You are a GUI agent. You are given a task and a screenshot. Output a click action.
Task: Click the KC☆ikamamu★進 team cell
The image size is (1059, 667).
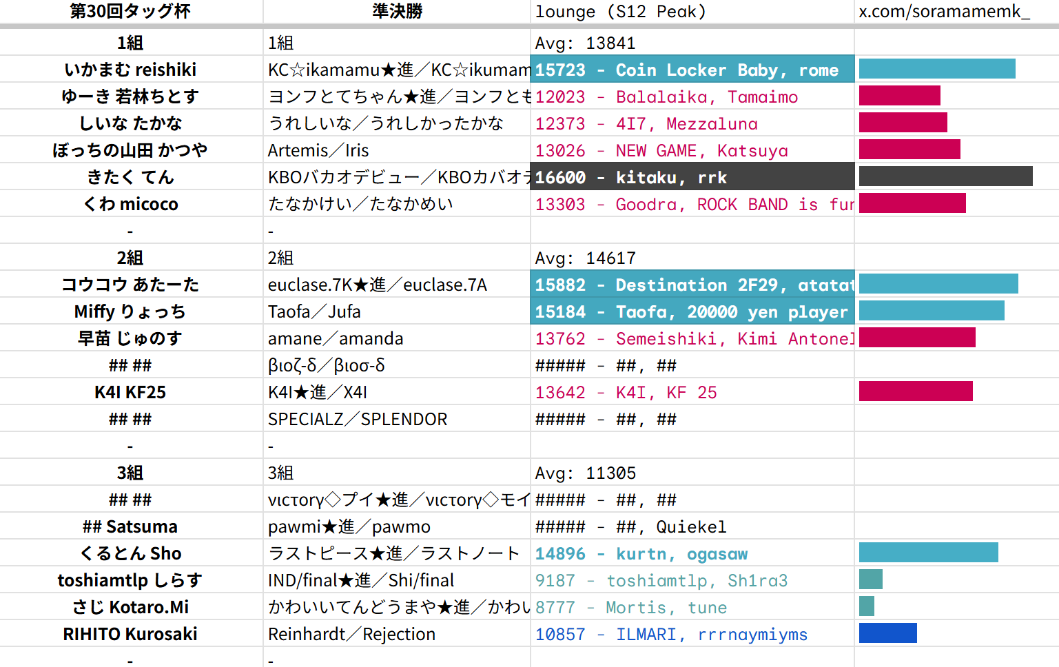(x=397, y=70)
